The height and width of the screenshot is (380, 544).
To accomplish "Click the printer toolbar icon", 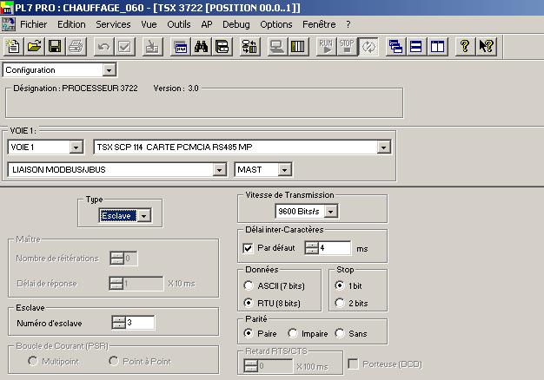I will (76, 47).
